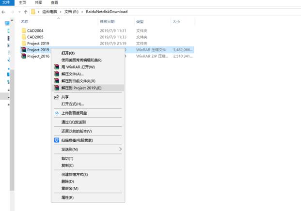301x211 pixels.
Task: Select the CAD2005 file name
Action: [35, 37]
